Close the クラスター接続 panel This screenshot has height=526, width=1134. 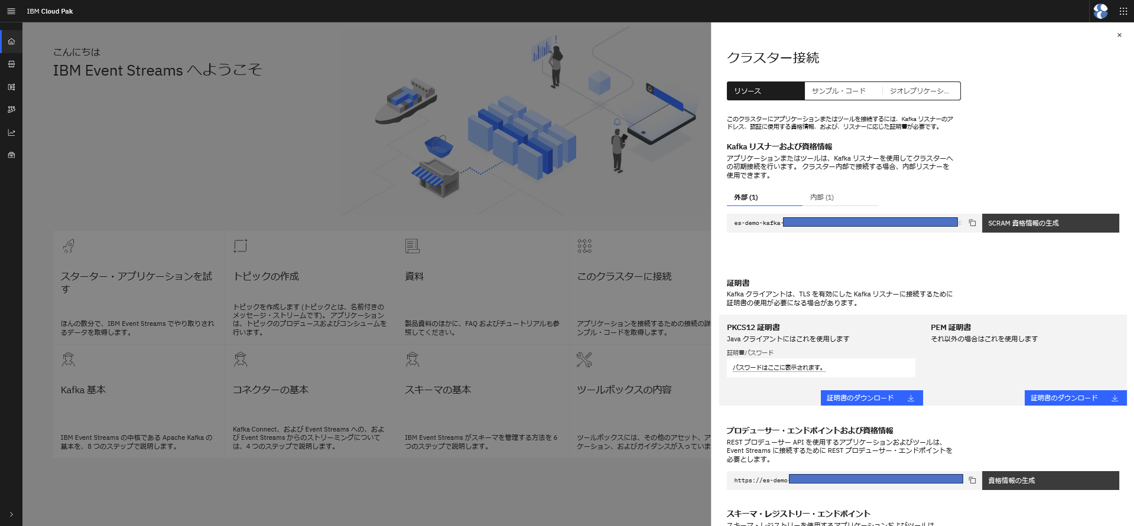click(x=1119, y=35)
